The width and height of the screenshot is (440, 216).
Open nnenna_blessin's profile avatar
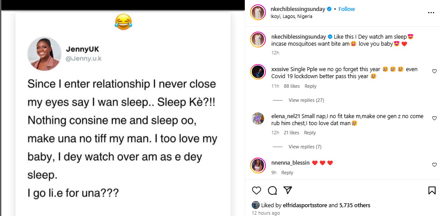[x=258, y=165]
